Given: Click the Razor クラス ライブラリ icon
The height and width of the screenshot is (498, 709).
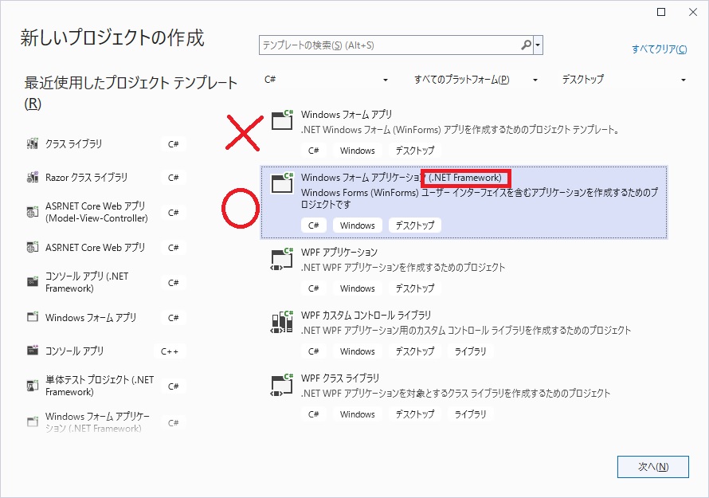Looking at the screenshot, I should pos(33,178).
